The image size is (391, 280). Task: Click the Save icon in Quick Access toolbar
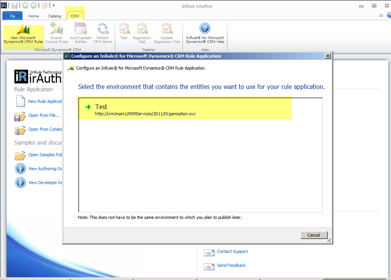14,5
